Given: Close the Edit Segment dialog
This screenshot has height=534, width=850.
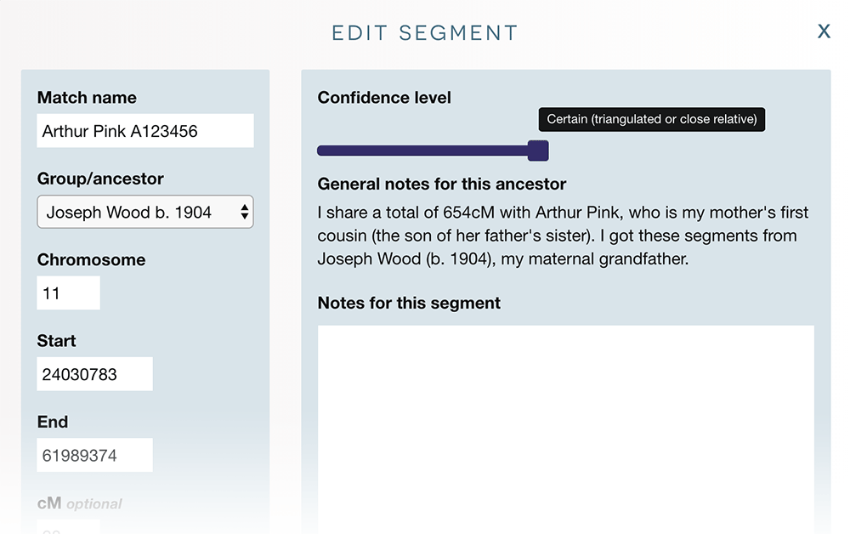Looking at the screenshot, I should [824, 31].
